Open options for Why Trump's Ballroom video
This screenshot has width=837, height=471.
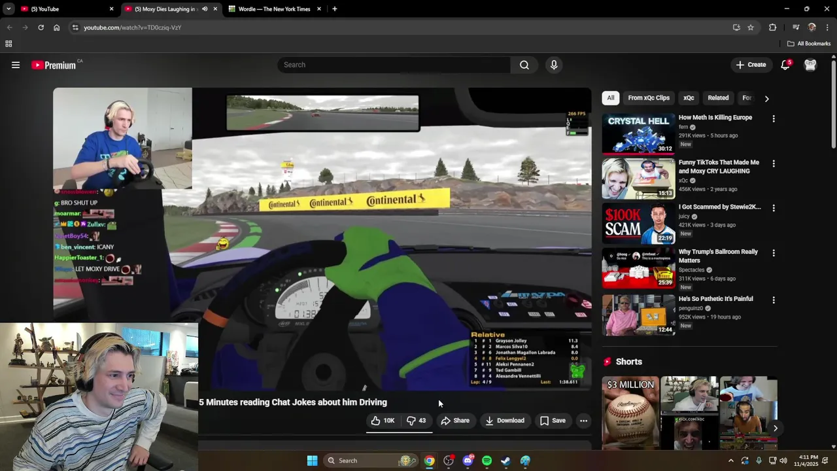(774, 253)
